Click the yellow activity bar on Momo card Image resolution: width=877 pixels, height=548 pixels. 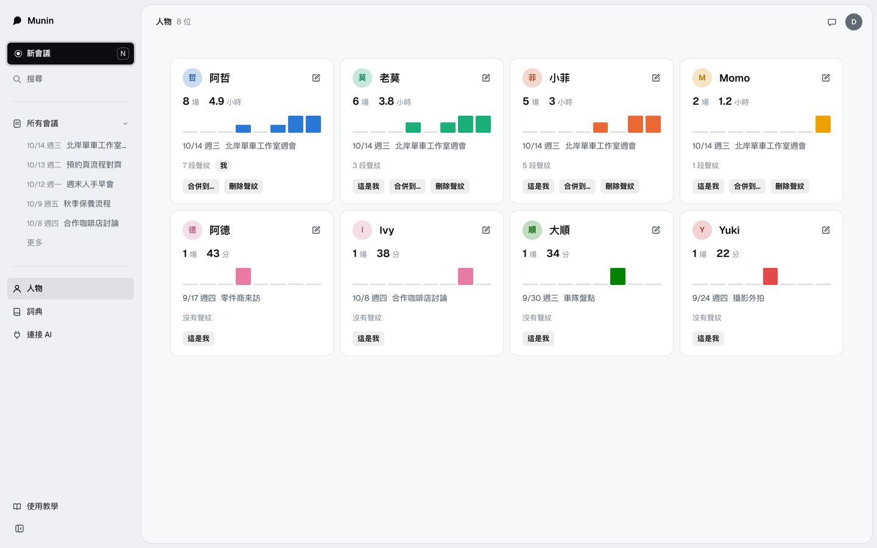point(823,124)
